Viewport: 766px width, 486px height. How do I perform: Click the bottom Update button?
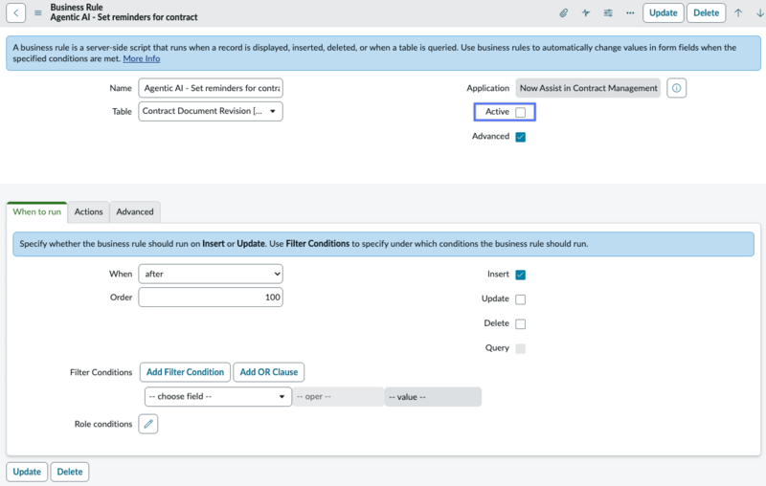27,472
